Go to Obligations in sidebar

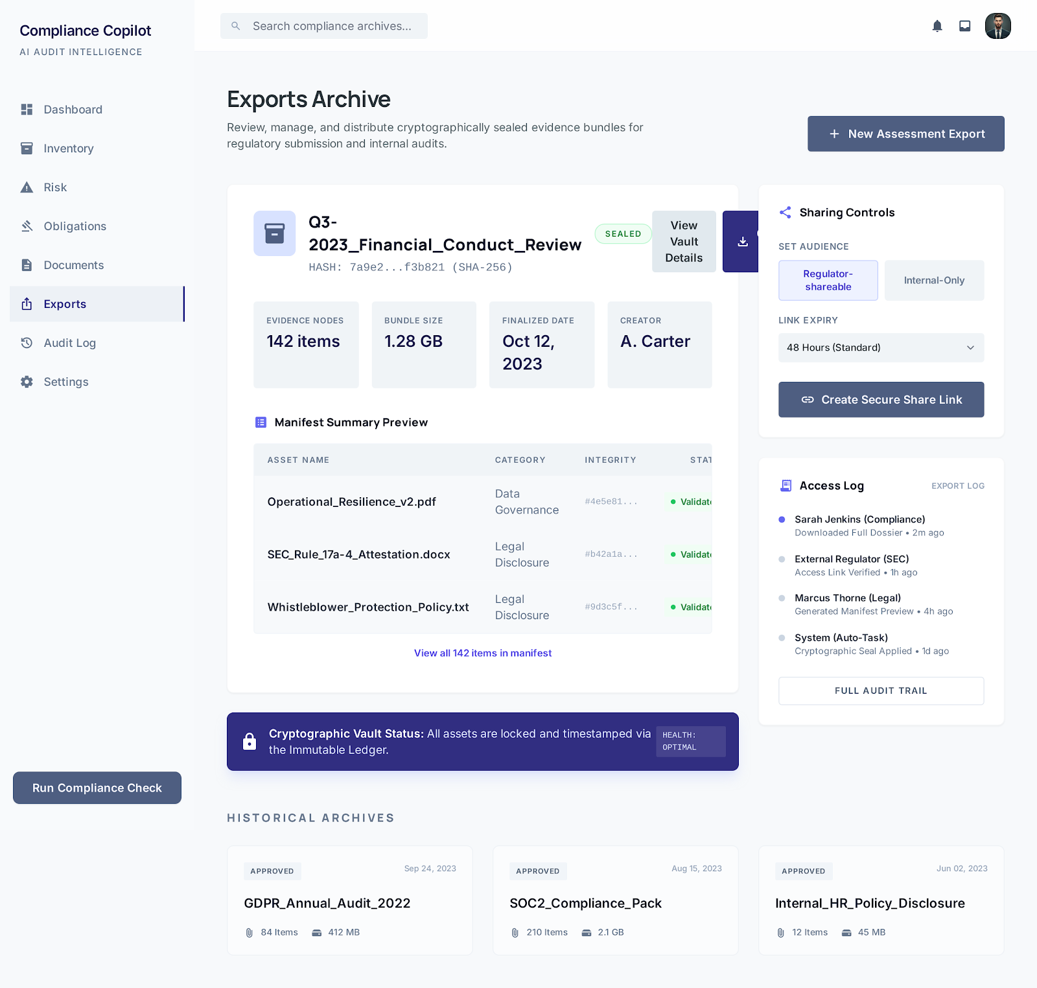click(x=75, y=226)
